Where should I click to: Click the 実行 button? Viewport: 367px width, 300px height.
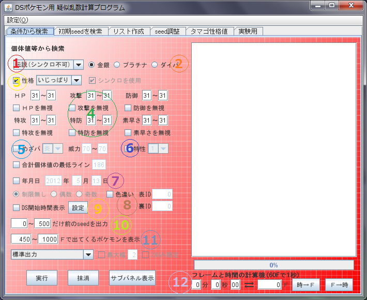pos(42,278)
